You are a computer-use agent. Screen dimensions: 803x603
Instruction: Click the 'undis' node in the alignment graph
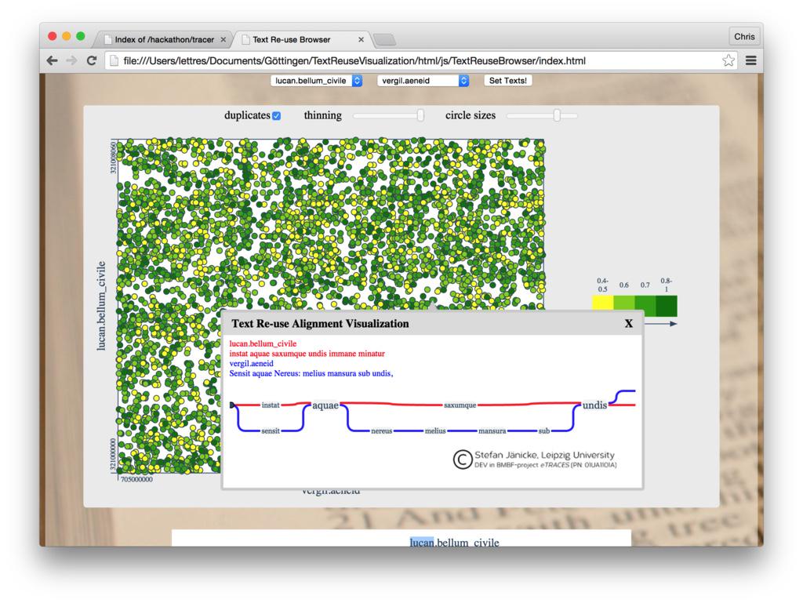point(594,405)
